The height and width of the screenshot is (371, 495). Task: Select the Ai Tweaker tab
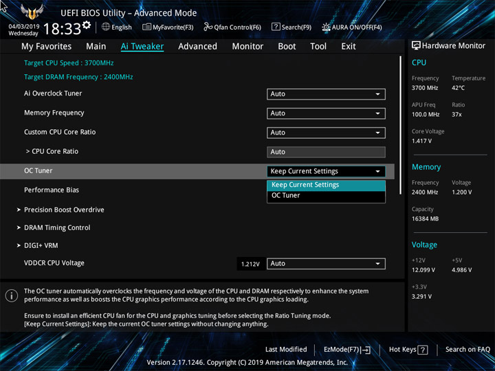(x=142, y=47)
